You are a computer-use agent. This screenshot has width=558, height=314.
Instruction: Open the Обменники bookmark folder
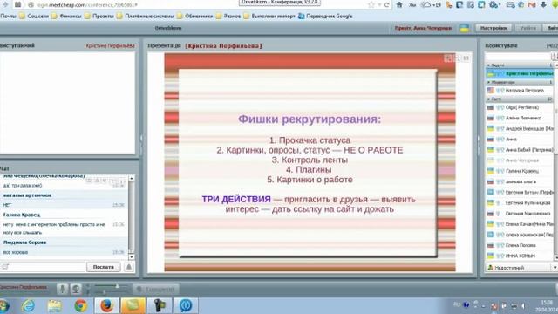click(195, 16)
